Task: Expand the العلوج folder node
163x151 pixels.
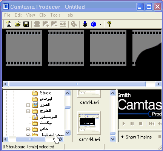Action: pyautogui.click(x=28, y=111)
